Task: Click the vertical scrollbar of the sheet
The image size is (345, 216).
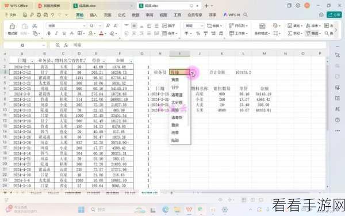Action: coord(328,97)
